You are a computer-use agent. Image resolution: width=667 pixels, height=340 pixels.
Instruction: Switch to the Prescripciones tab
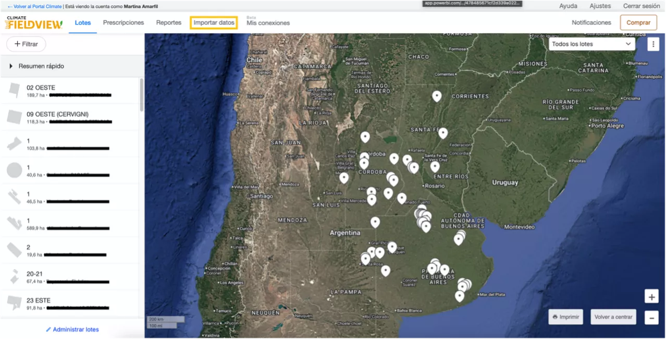(123, 23)
